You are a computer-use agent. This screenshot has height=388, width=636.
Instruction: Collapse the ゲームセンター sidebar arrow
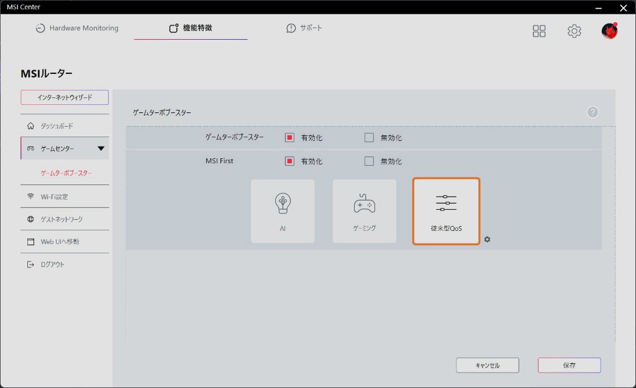click(101, 149)
